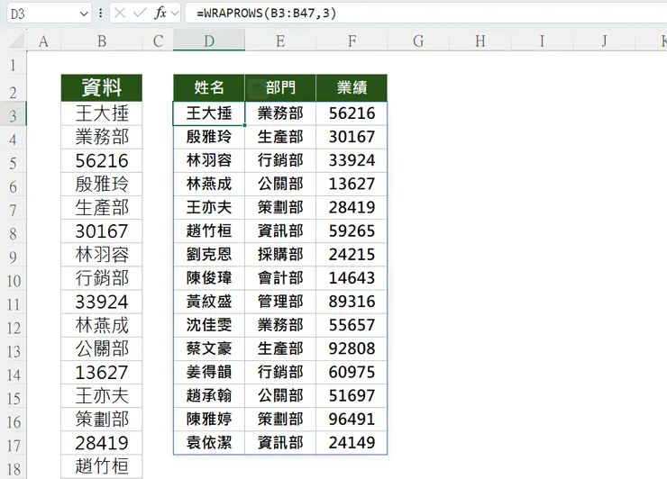
Task: Select cell D10 with 陳俊瑋
Action: [209, 278]
